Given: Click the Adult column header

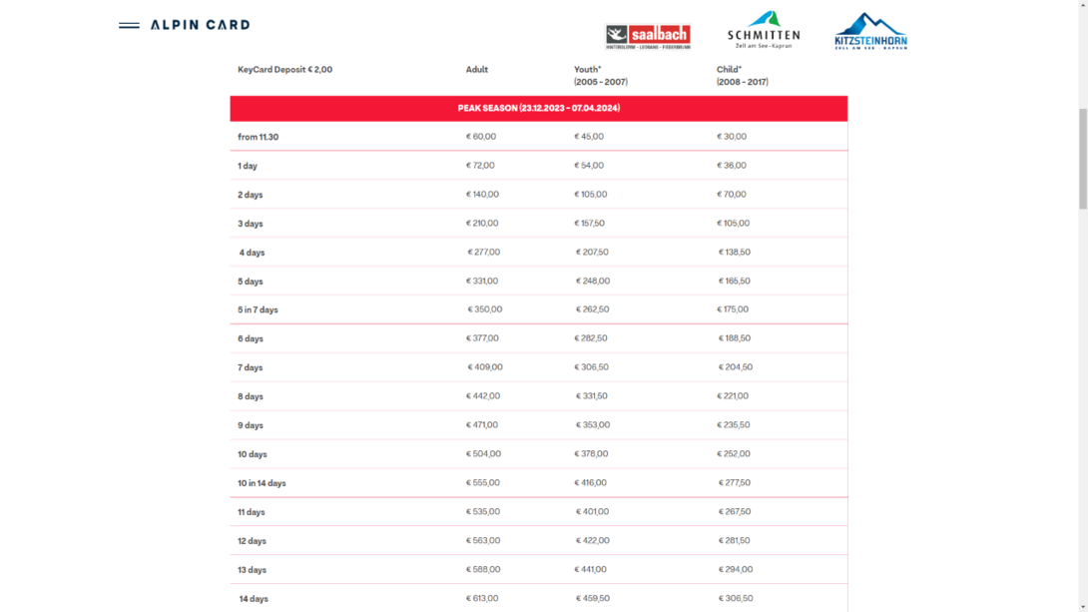Looking at the screenshot, I should pos(477,70).
